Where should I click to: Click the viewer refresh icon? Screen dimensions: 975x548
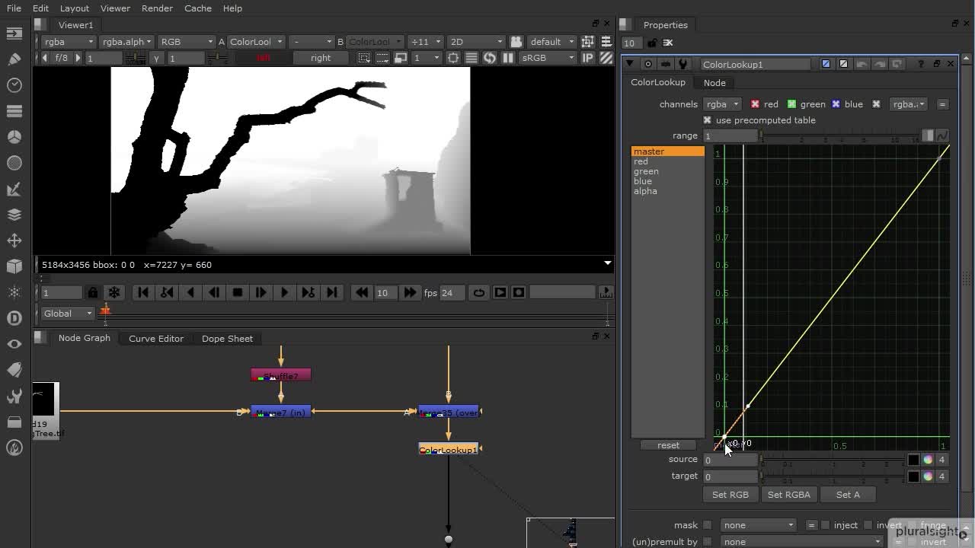489,58
